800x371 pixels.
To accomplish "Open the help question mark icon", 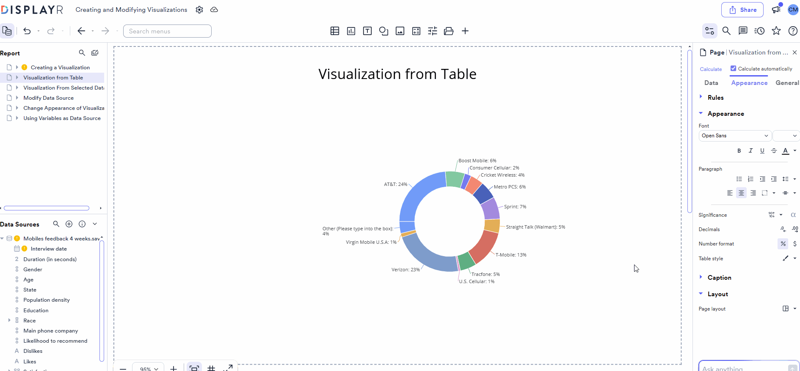I will pyautogui.click(x=793, y=31).
